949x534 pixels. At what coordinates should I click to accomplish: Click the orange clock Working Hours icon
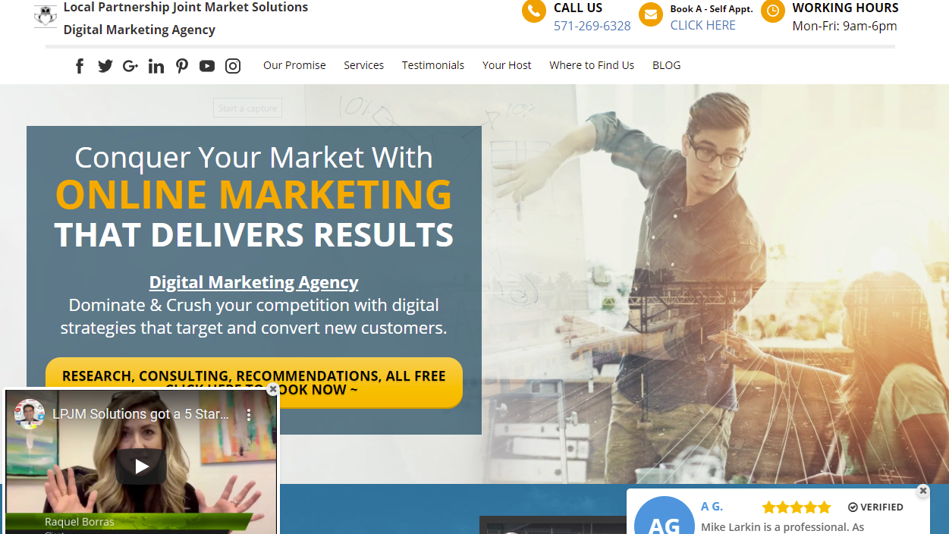click(x=773, y=11)
